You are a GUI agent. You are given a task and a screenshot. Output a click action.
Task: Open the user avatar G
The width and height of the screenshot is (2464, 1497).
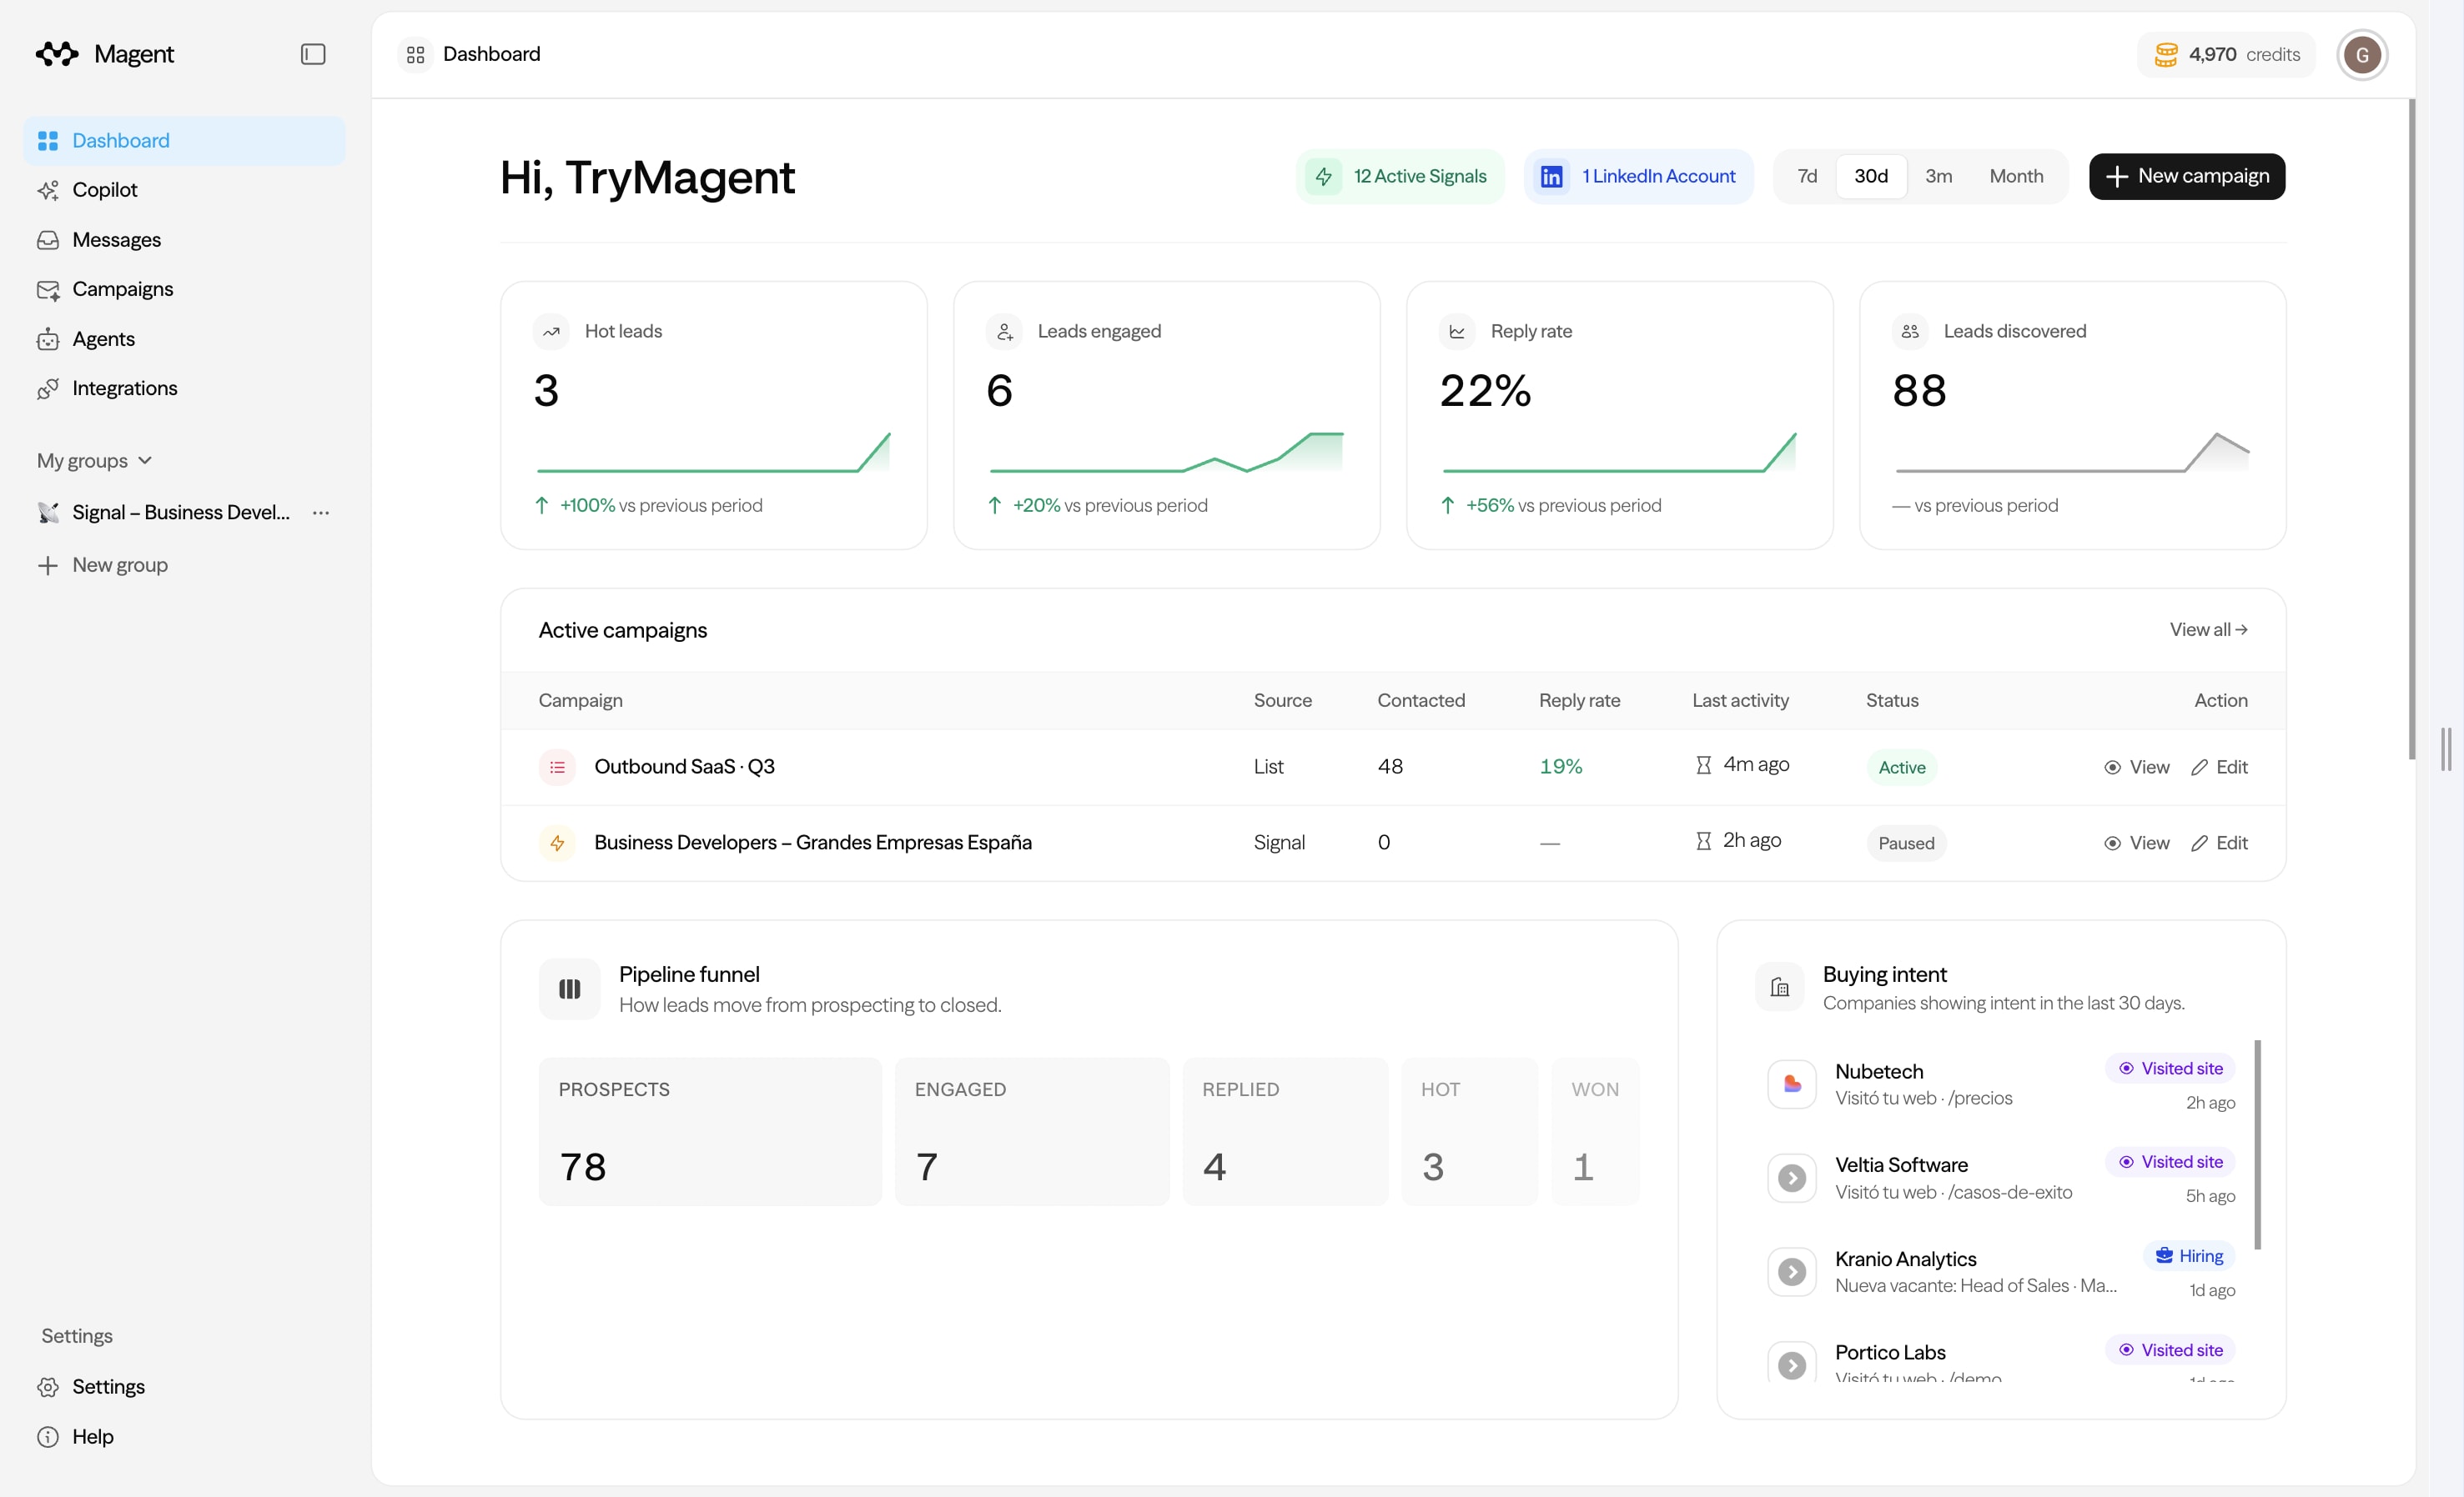(2362, 54)
